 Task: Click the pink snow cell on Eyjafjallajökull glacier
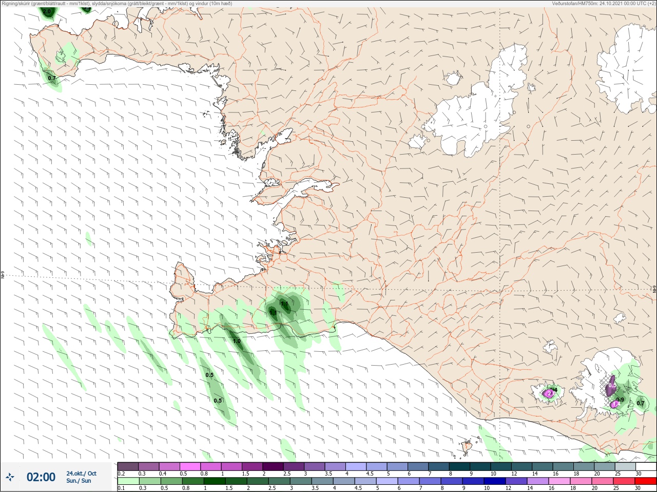550,394
